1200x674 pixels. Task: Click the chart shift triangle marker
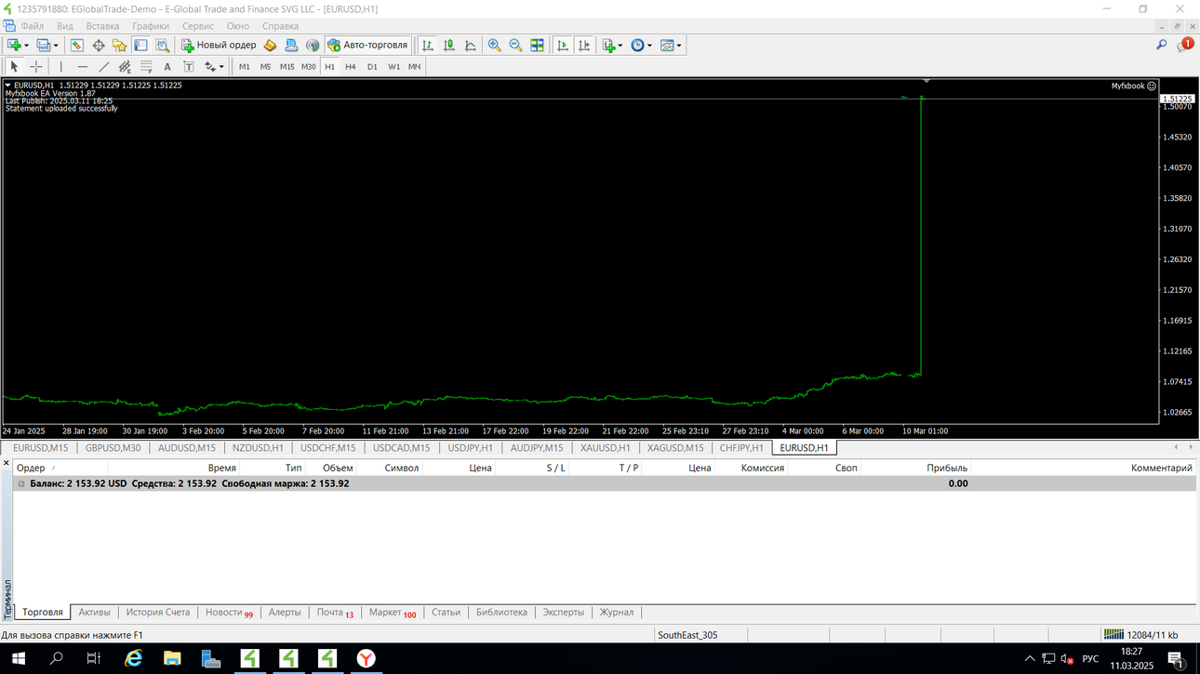tap(926, 82)
